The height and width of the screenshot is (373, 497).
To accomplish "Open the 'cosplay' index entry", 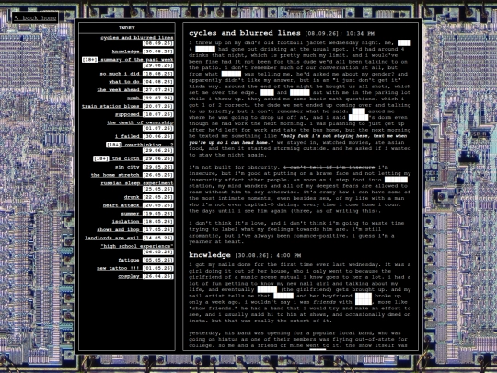I will 129,276.
